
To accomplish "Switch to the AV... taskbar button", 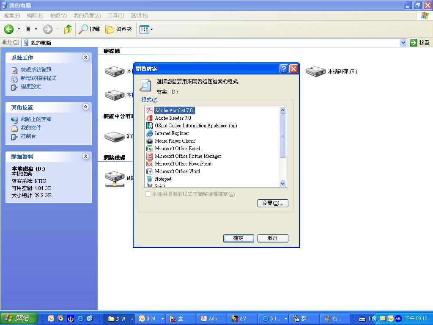I will tap(242, 319).
